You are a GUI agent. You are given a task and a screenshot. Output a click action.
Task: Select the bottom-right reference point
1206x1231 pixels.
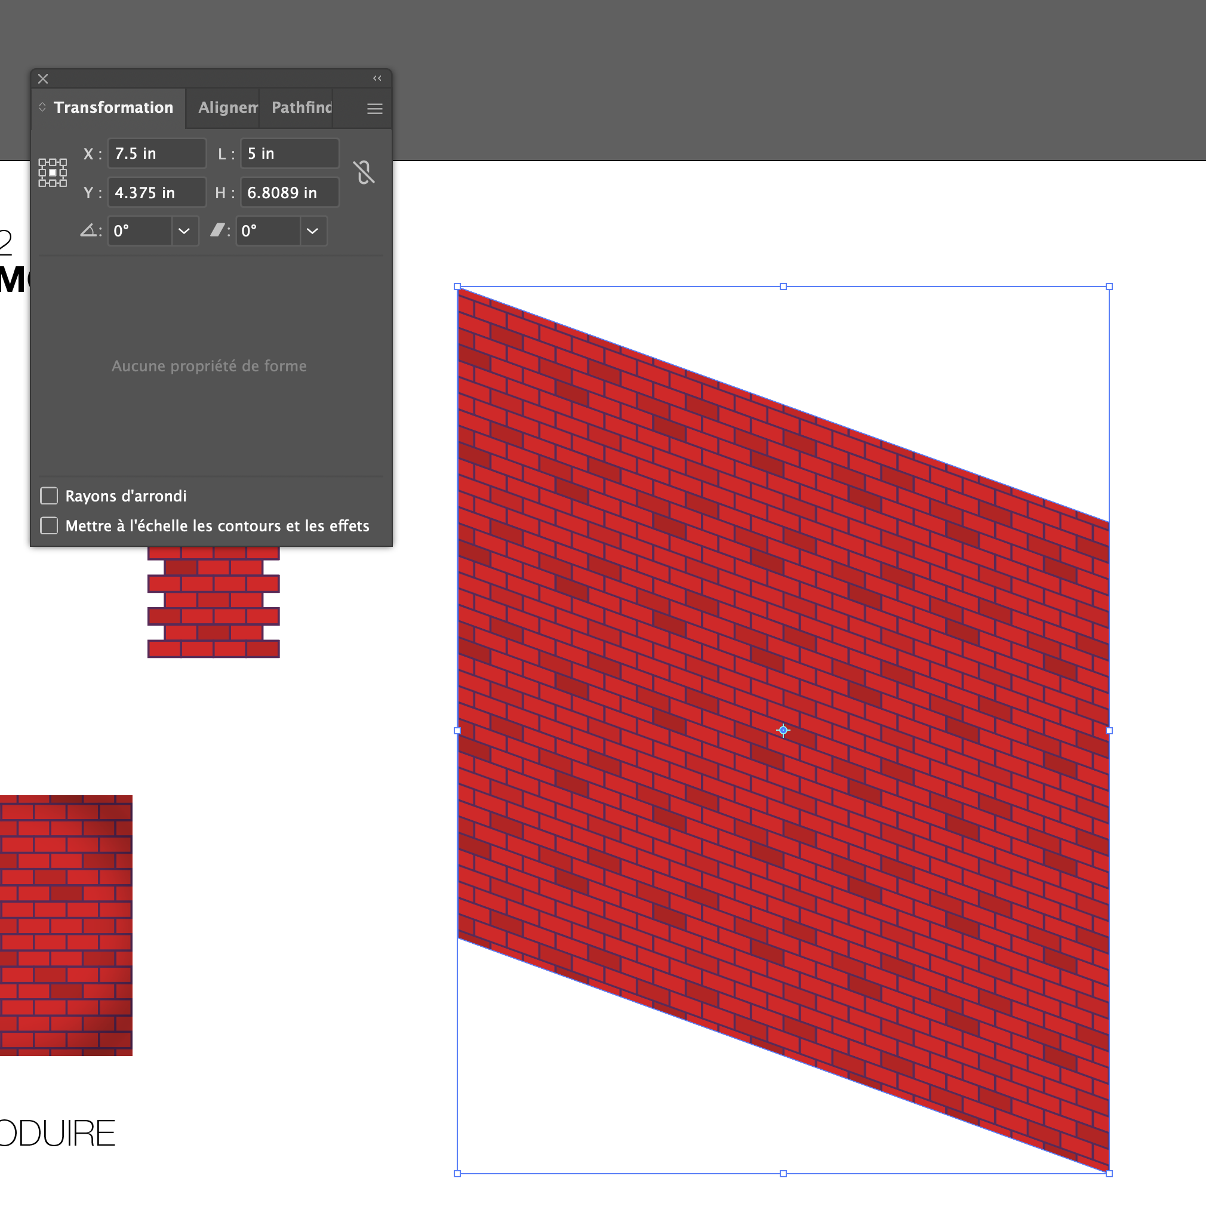[64, 184]
